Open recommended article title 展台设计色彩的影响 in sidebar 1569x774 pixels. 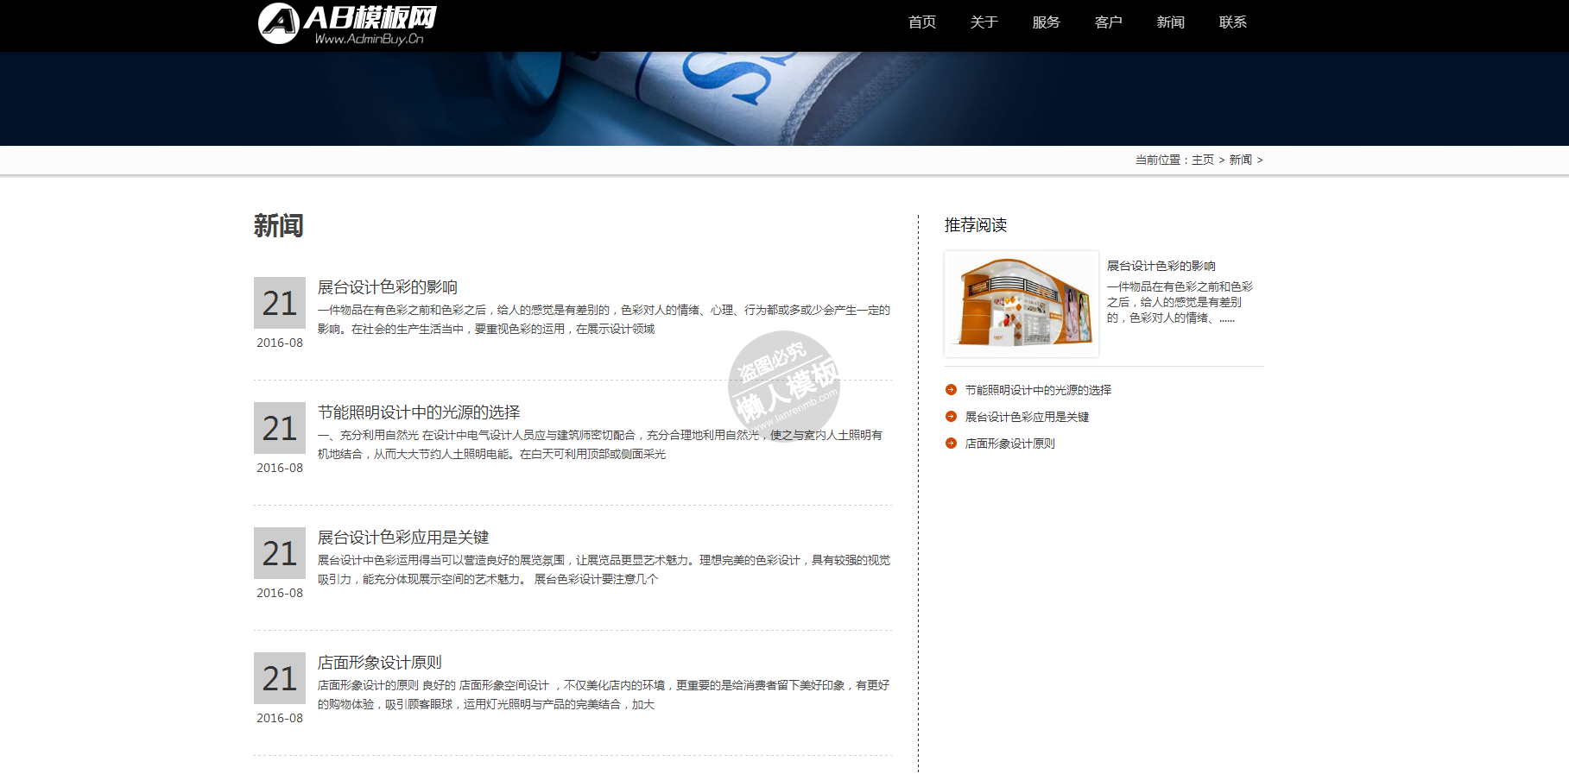1161,266
